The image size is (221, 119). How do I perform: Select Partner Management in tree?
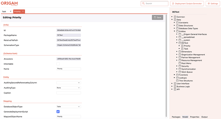pyautogui.click(x=191, y=57)
